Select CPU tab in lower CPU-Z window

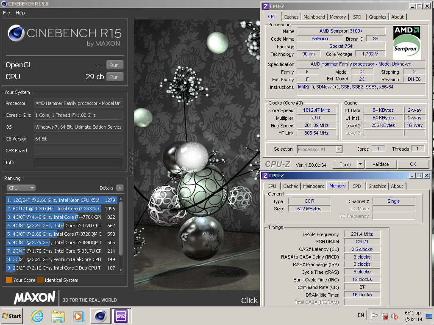point(272,186)
